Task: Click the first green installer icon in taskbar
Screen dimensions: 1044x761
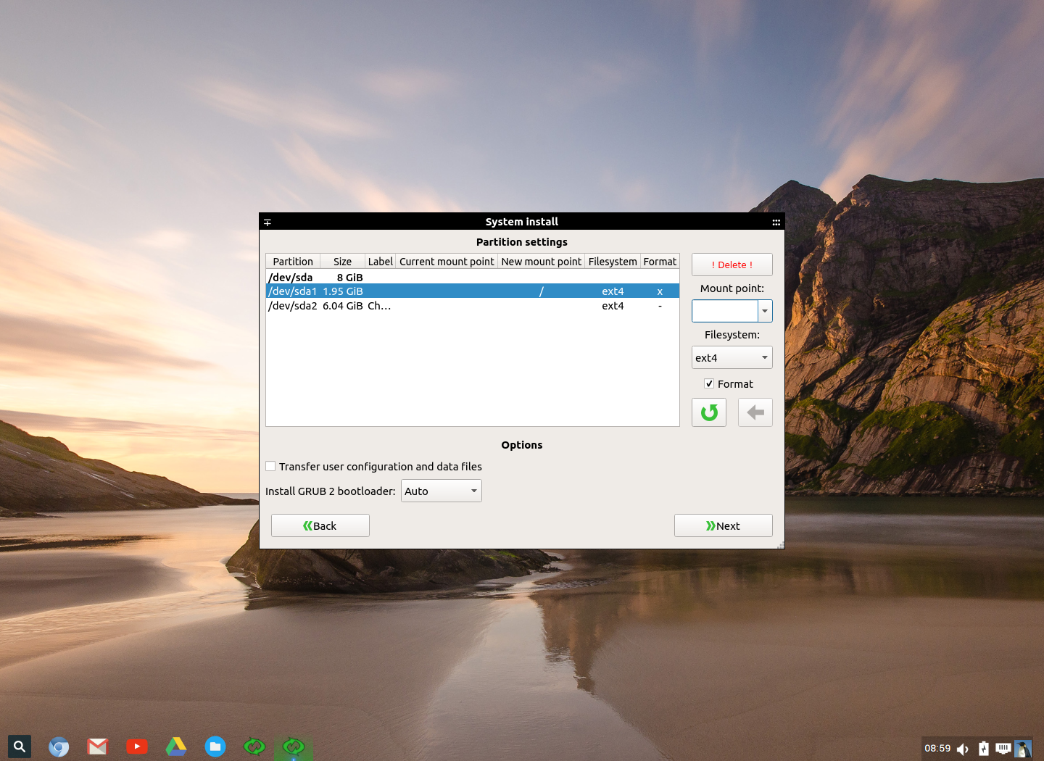Action: click(254, 747)
